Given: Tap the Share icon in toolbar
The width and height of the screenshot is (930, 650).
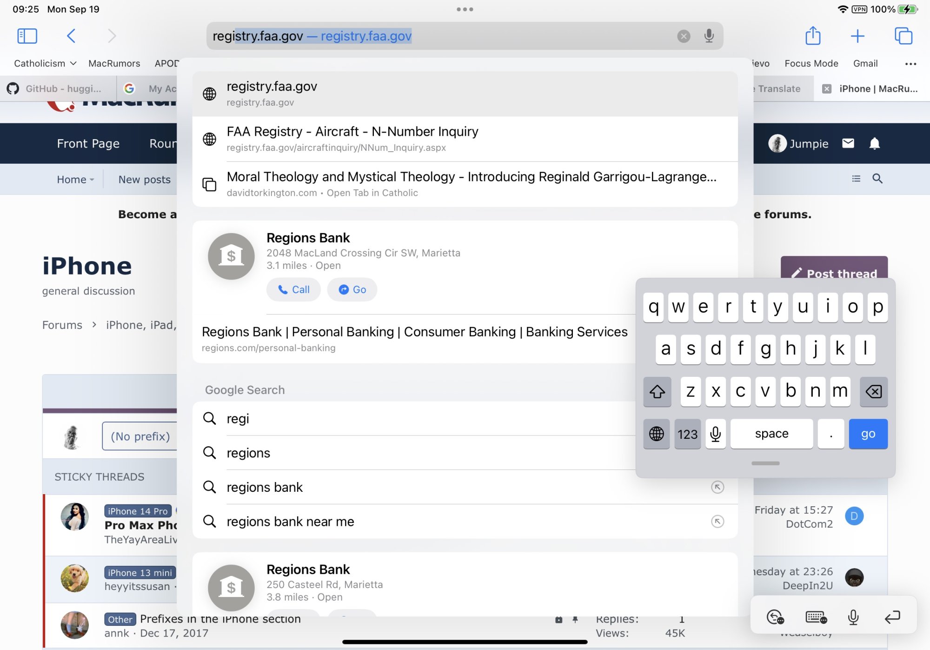Looking at the screenshot, I should coord(813,36).
